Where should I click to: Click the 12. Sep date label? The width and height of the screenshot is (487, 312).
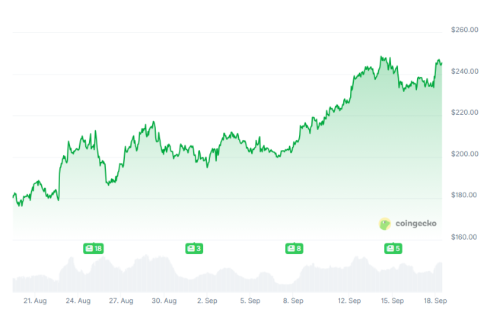click(x=349, y=301)
